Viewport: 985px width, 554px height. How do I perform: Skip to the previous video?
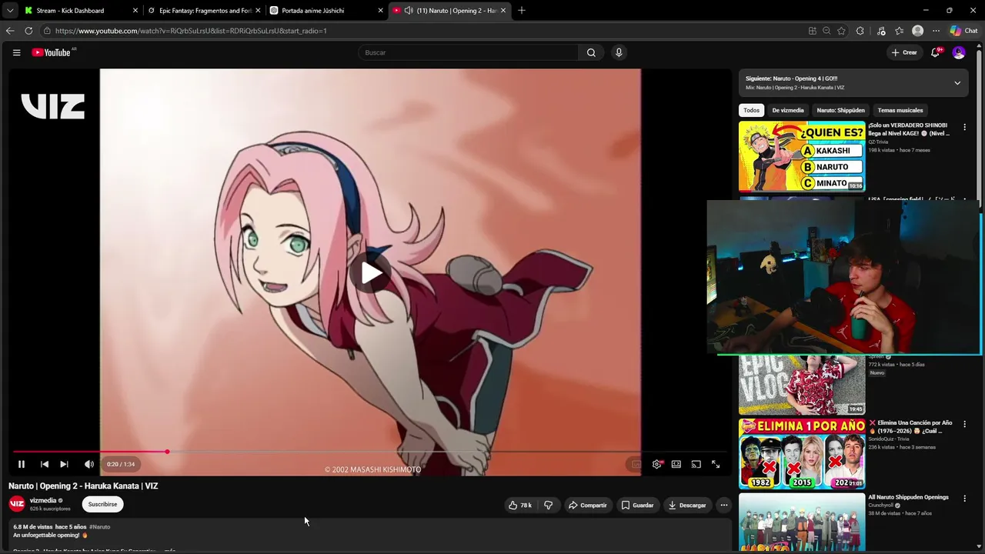point(45,464)
